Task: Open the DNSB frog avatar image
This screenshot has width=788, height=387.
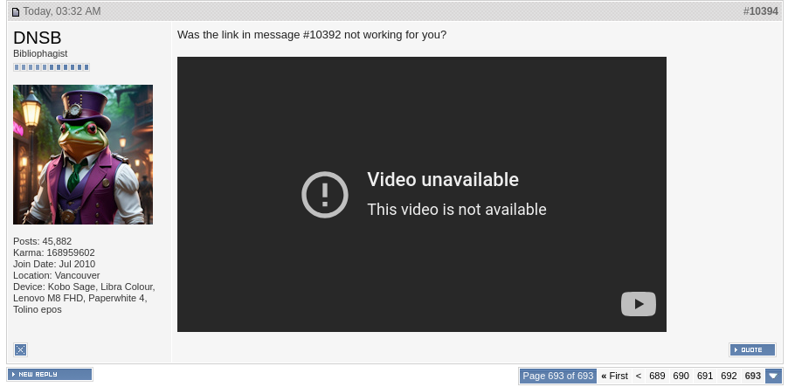Action: [x=83, y=155]
